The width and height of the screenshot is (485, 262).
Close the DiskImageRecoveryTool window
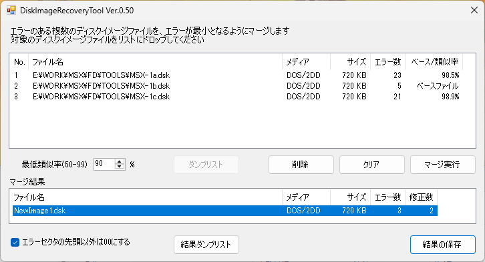coord(474,10)
